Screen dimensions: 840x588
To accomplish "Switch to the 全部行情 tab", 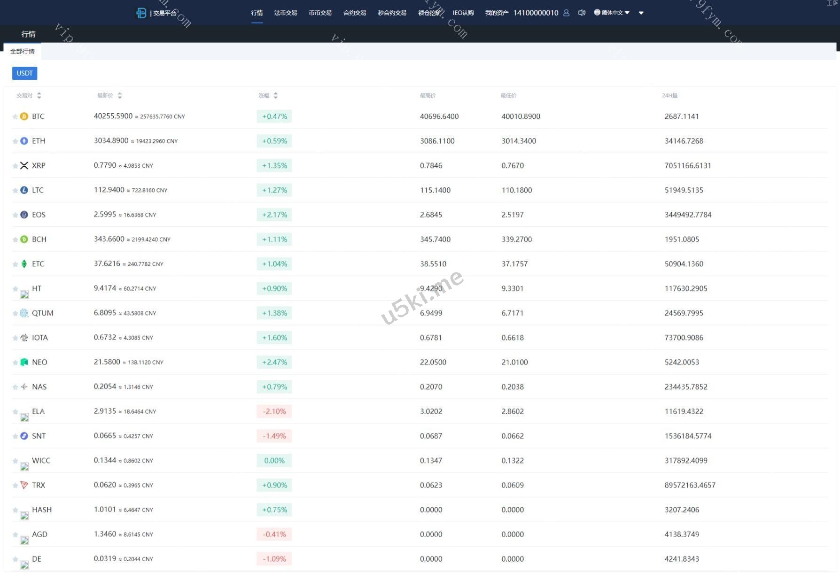I will (23, 51).
